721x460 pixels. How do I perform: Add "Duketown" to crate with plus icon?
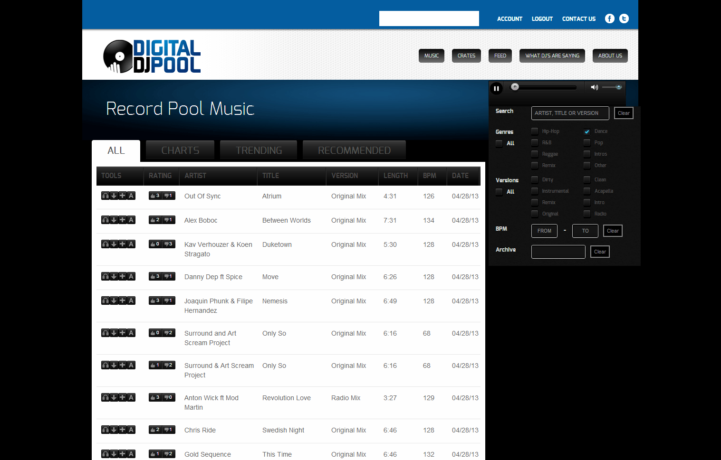coord(122,244)
